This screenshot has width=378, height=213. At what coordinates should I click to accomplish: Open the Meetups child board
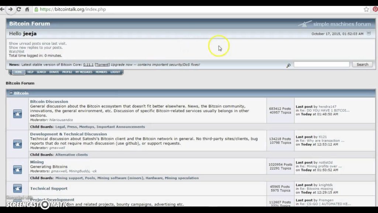tap(87, 127)
